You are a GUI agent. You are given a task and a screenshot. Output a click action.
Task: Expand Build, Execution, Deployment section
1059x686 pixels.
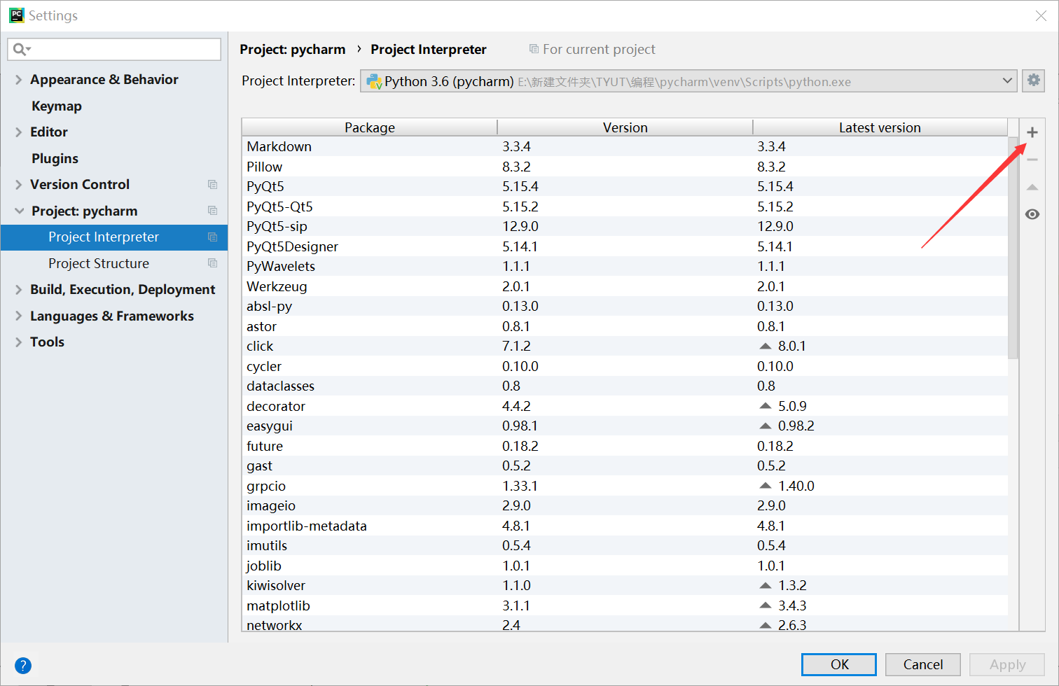(18, 290)
